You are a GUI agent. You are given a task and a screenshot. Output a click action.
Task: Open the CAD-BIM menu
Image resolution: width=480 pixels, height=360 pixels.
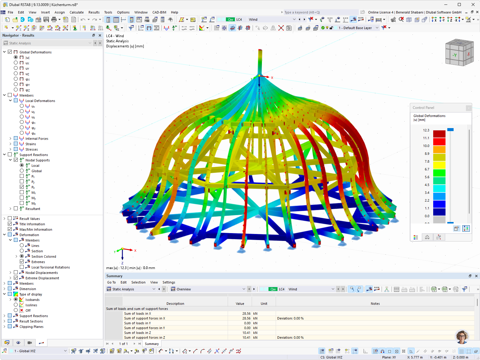point(159,12)
